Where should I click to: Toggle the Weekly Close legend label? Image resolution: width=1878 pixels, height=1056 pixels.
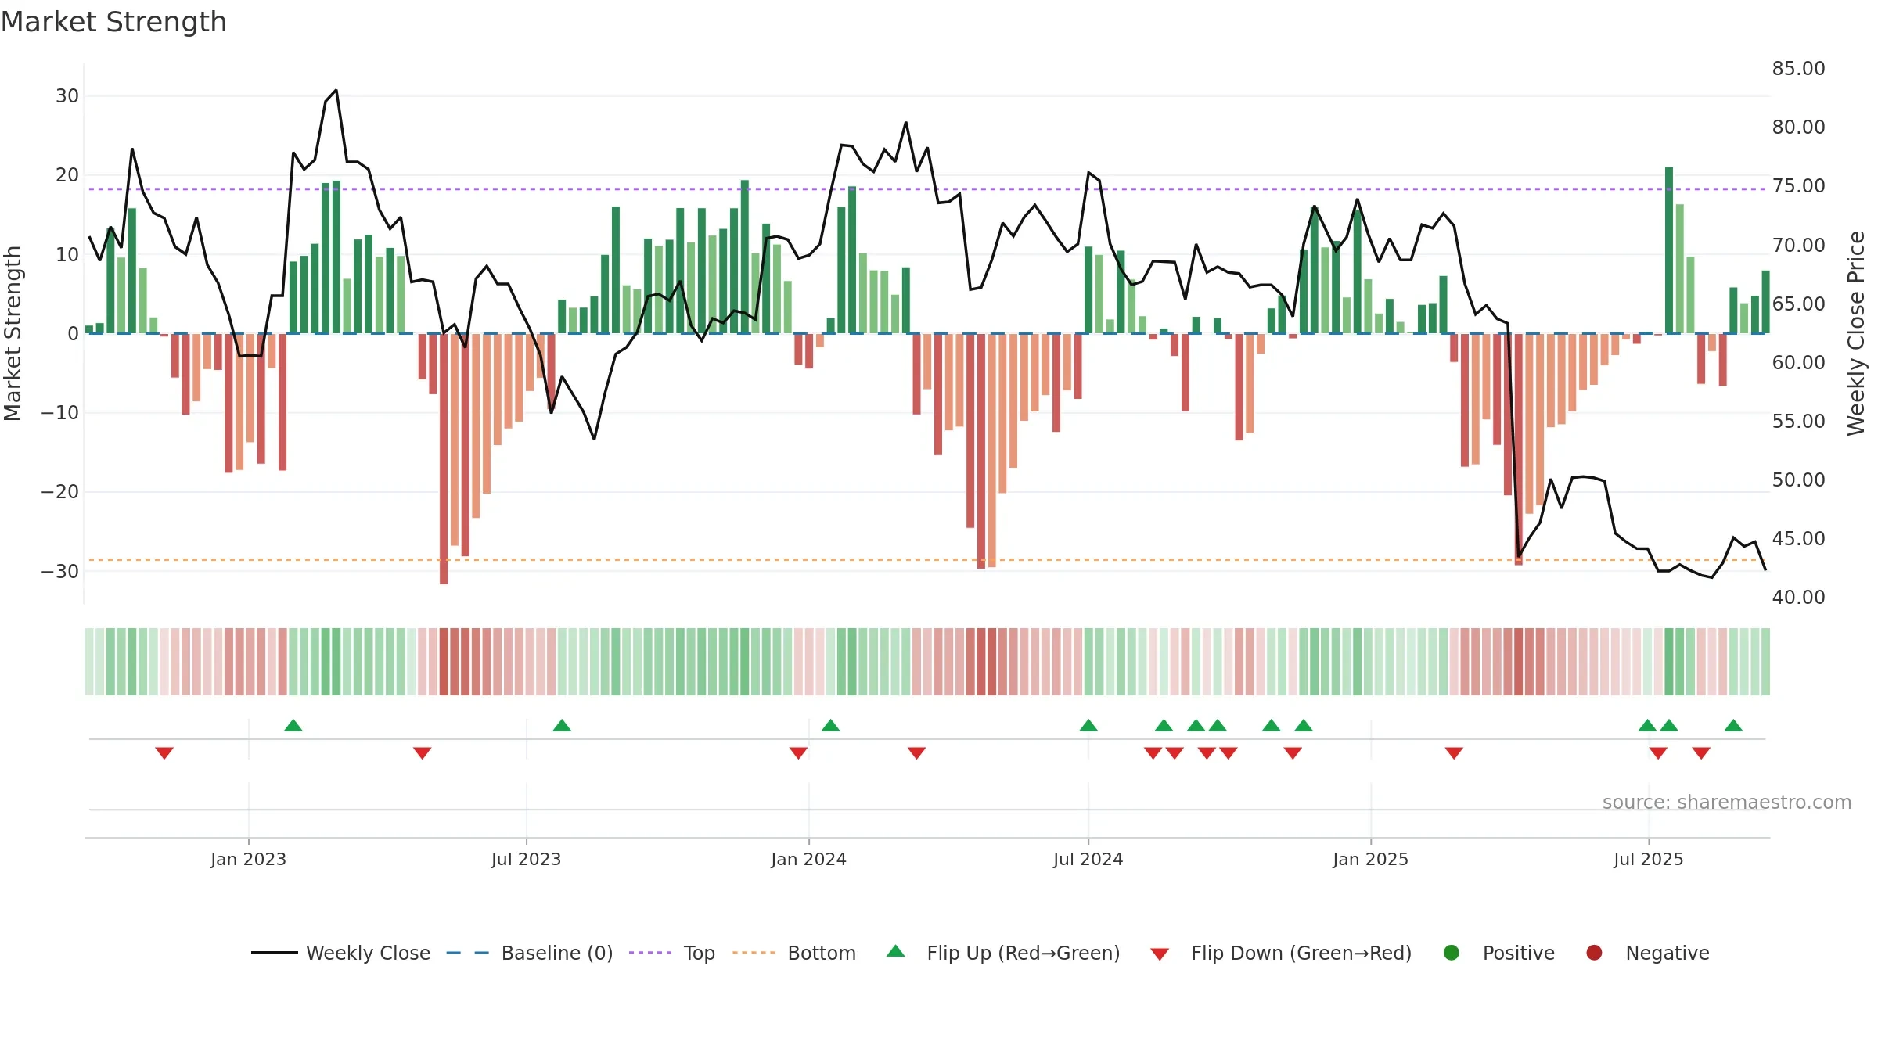pos(368,953)
